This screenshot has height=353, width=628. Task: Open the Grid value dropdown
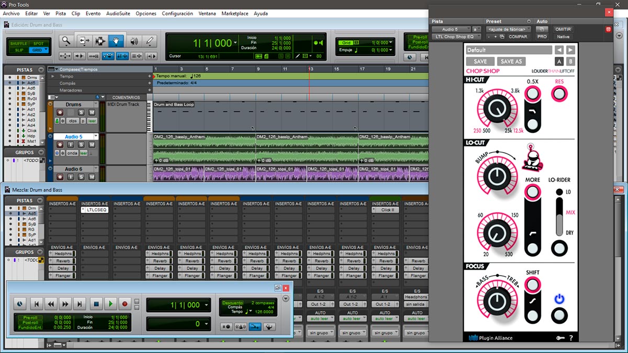pyautogui.click(x=389, y=43)
